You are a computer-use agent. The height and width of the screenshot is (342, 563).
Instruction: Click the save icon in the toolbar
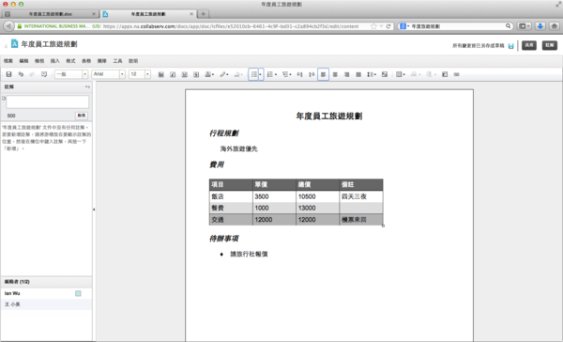(x=9, y=74)
